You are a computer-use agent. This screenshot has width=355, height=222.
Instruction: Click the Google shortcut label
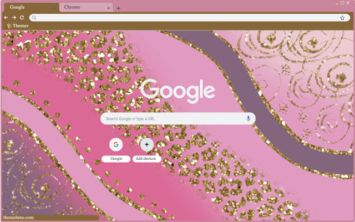(116, 159)
